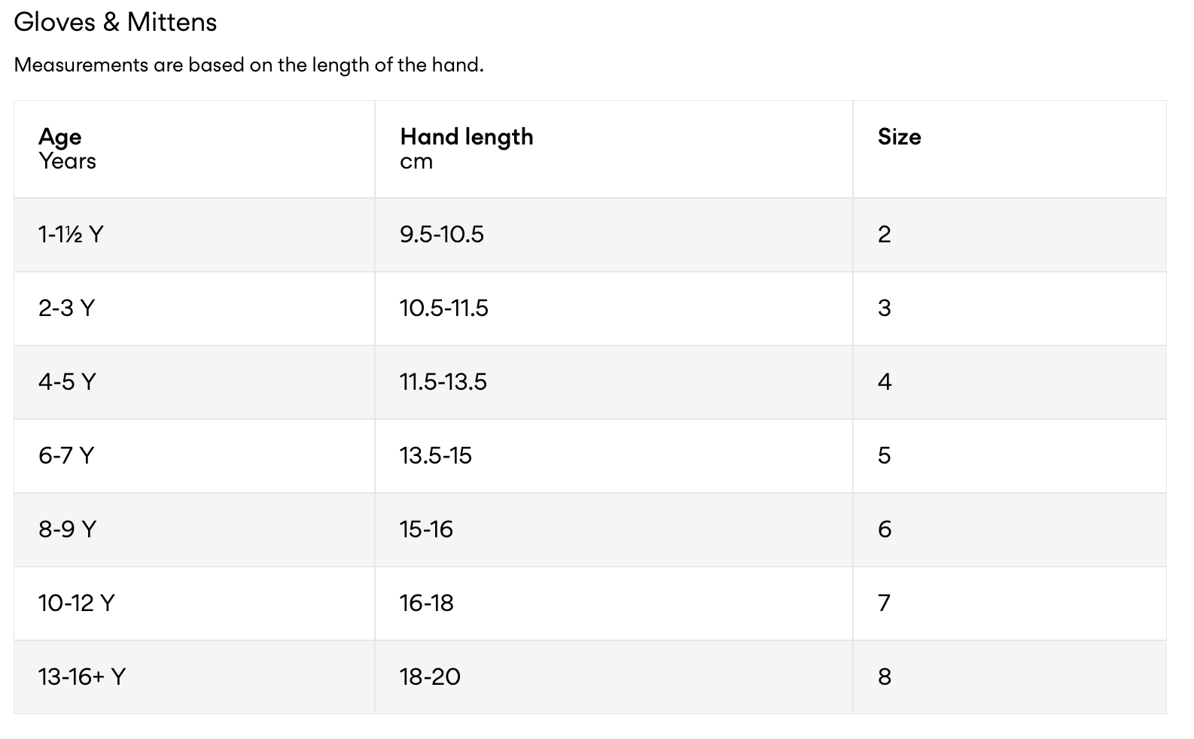The height and width of the screenshot is (739, 1194).
Task: Click the 13.5-15 measurement cell
Action: [x=614, y=456]
